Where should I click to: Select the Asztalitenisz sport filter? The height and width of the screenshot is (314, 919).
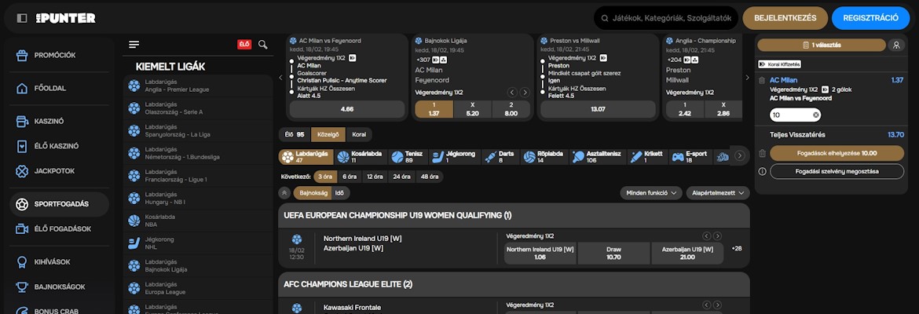pos(597,157)
